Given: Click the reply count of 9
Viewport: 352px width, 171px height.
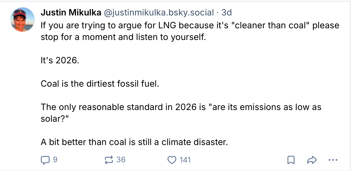Looking at the screenshot, I should tap(55, 160).
